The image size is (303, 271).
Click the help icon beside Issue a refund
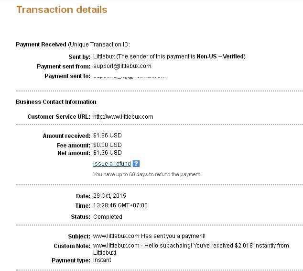click(136, 164)
